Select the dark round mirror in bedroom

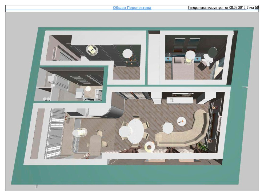coord(213,52)
